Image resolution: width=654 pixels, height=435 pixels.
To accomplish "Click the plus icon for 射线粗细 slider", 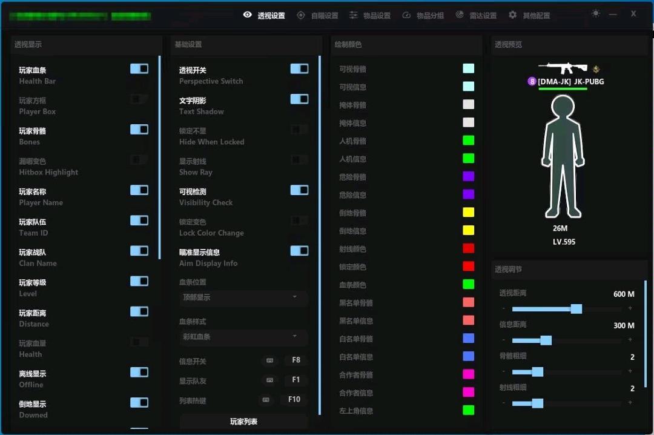I will click(630, 402).
